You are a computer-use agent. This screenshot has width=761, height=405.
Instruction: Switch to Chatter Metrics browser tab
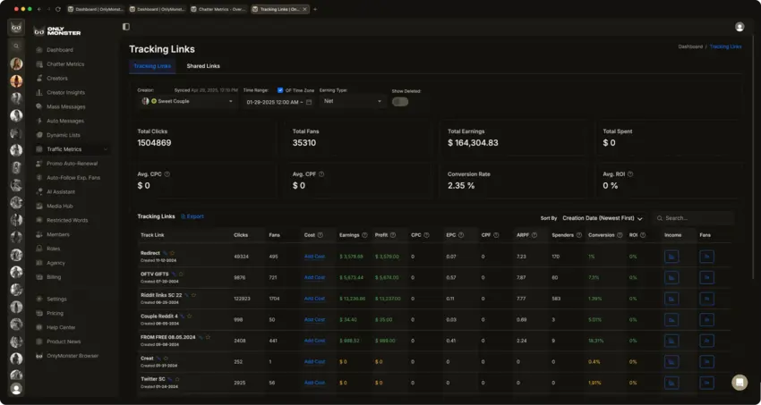(x=218, y=9)
